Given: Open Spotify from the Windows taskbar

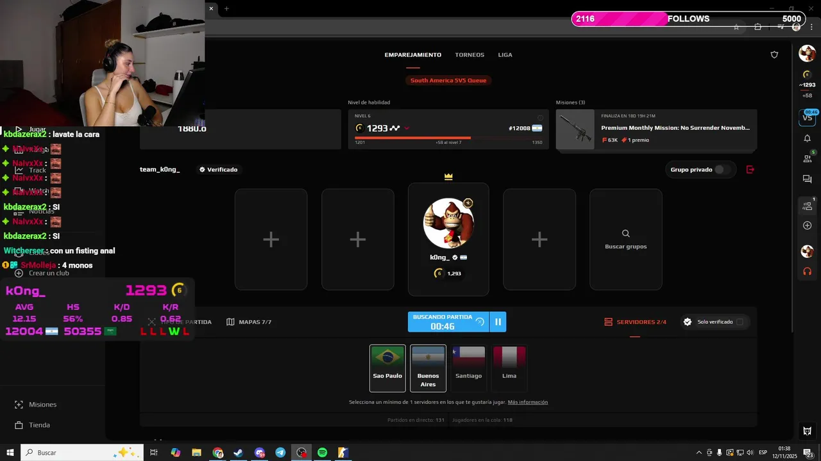Looking at the screenshot, I should pyautogui.click(x=323, y=453).
